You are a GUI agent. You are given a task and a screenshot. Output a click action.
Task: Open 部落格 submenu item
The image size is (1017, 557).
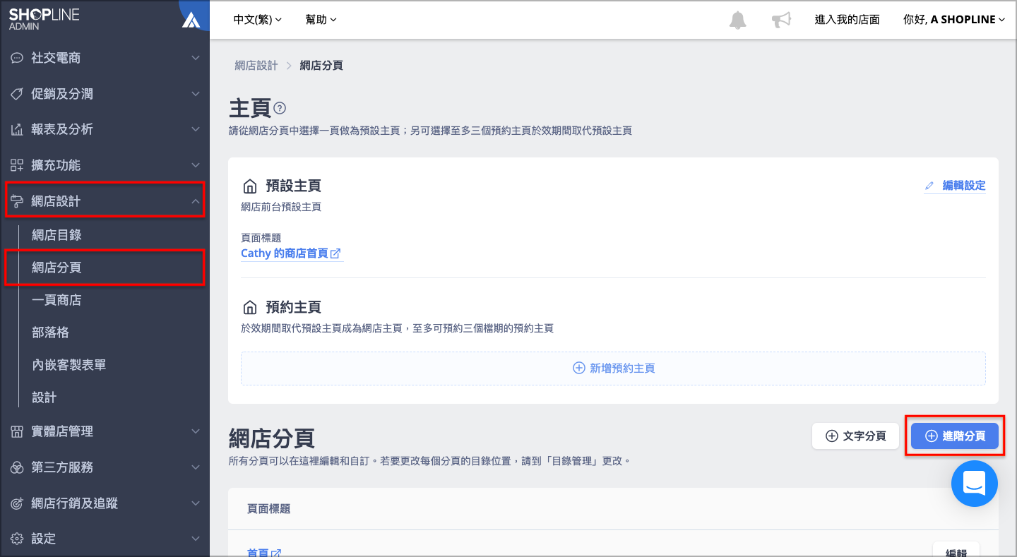[50, 333]
